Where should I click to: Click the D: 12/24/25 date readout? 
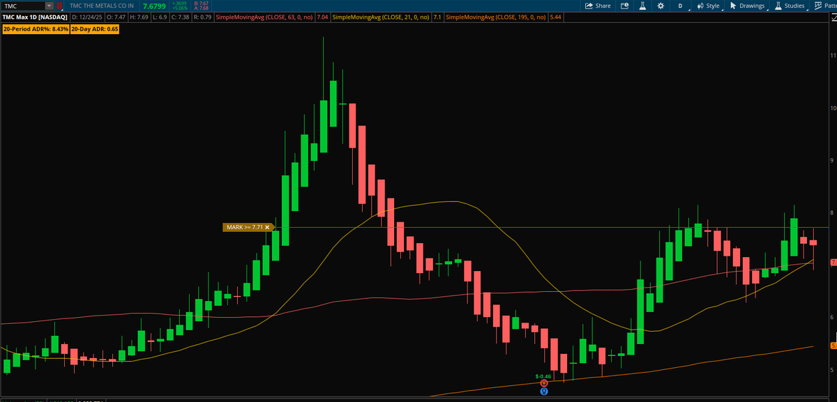point(87,17)
